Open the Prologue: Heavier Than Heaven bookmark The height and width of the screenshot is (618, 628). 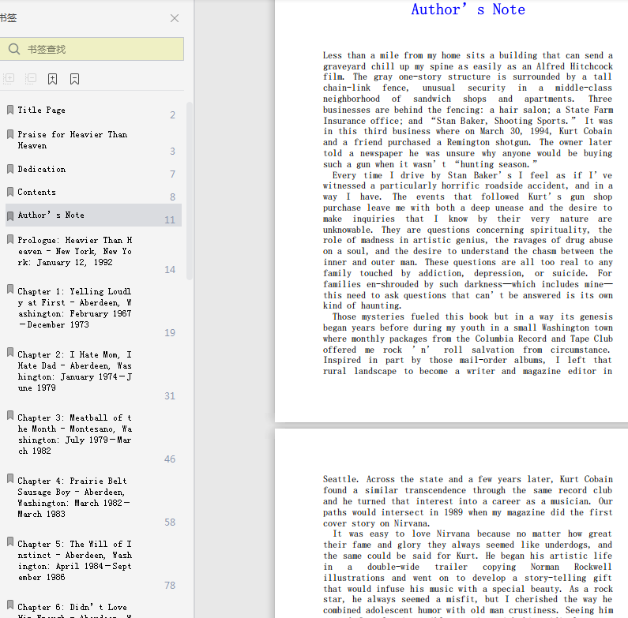coord(75,251)
